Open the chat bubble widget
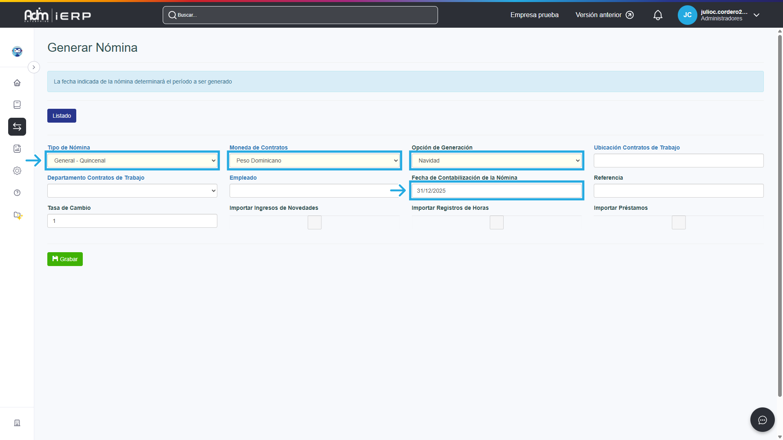This screenshot has width=783, height=440. (x=762, y=420)
